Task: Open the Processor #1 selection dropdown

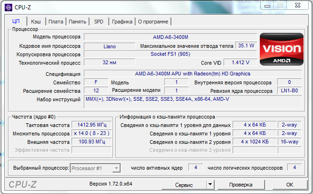Action: tap(95, 168)
